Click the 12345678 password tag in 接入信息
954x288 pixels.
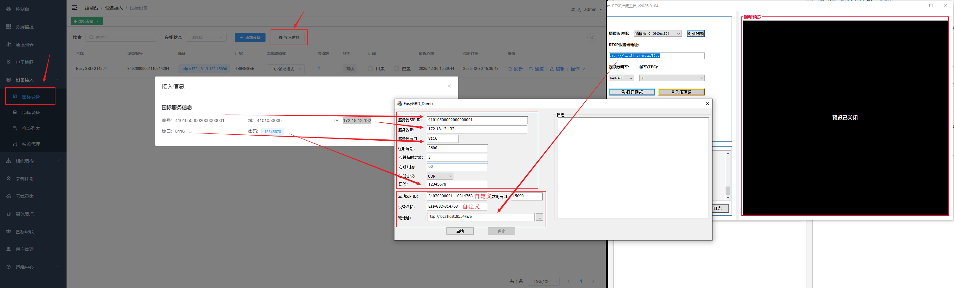pos(272,132)
